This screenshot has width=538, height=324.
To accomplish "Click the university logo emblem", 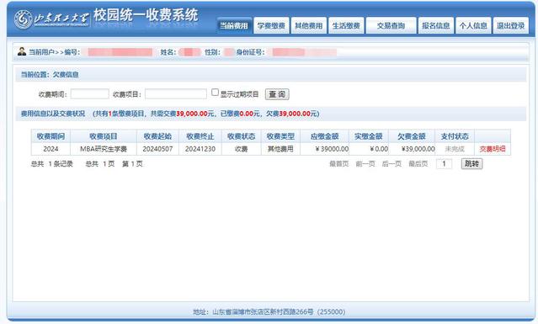I will pos(24,19).
